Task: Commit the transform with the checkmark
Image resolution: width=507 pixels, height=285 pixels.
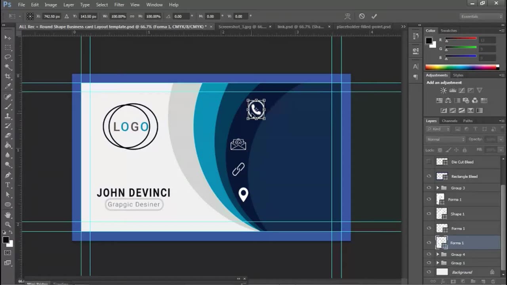Action: (374, 16)
